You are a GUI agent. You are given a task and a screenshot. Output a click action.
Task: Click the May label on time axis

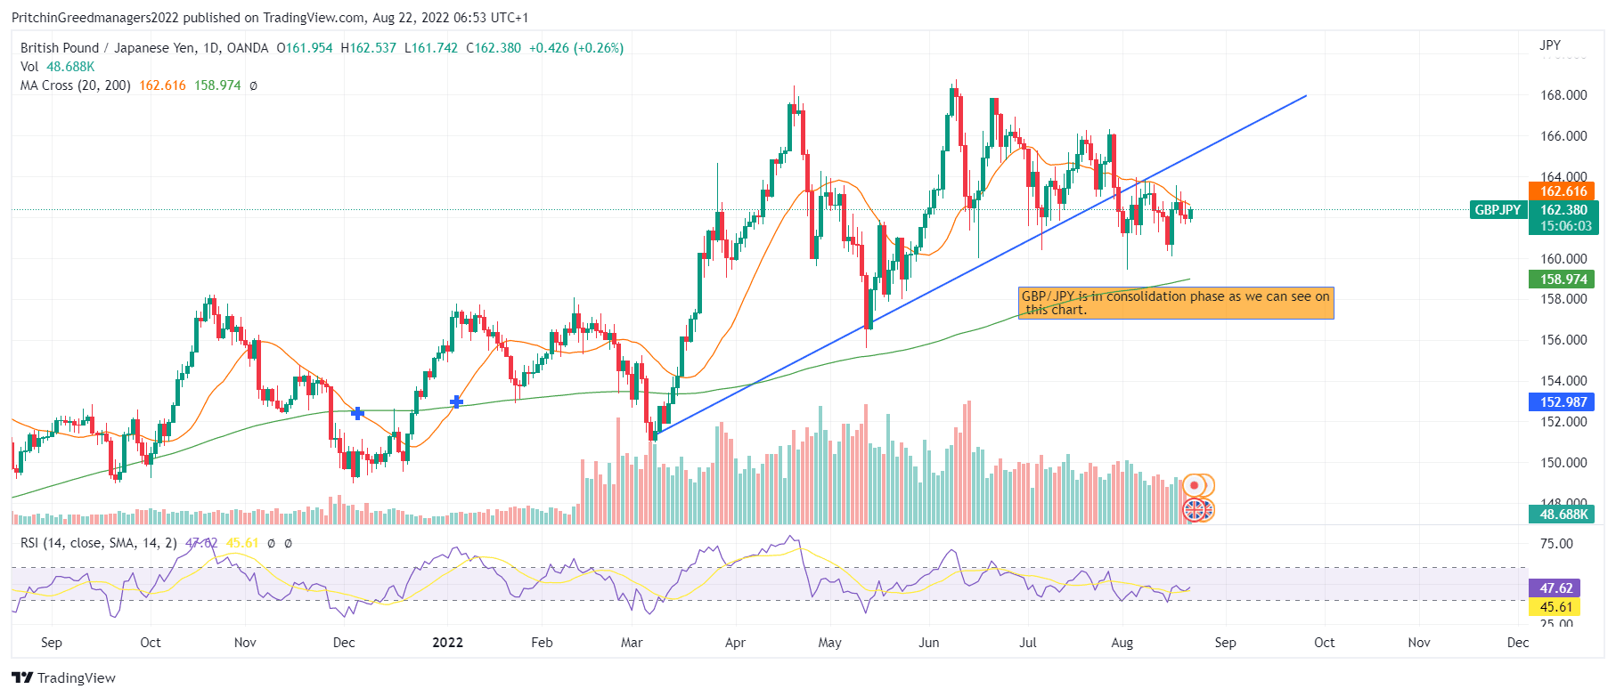(829, 643)
